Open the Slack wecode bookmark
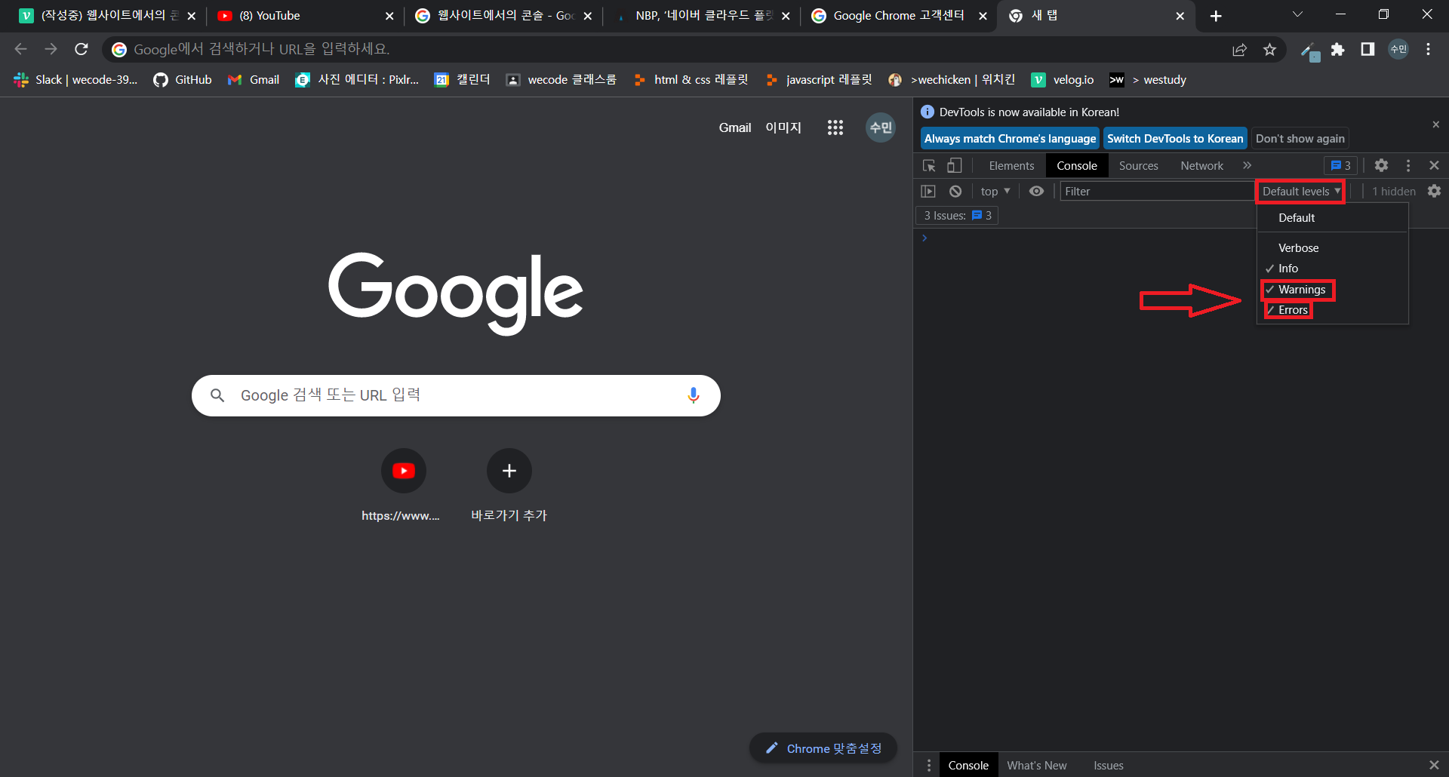The image size is (1449, 777). (75, 80)
